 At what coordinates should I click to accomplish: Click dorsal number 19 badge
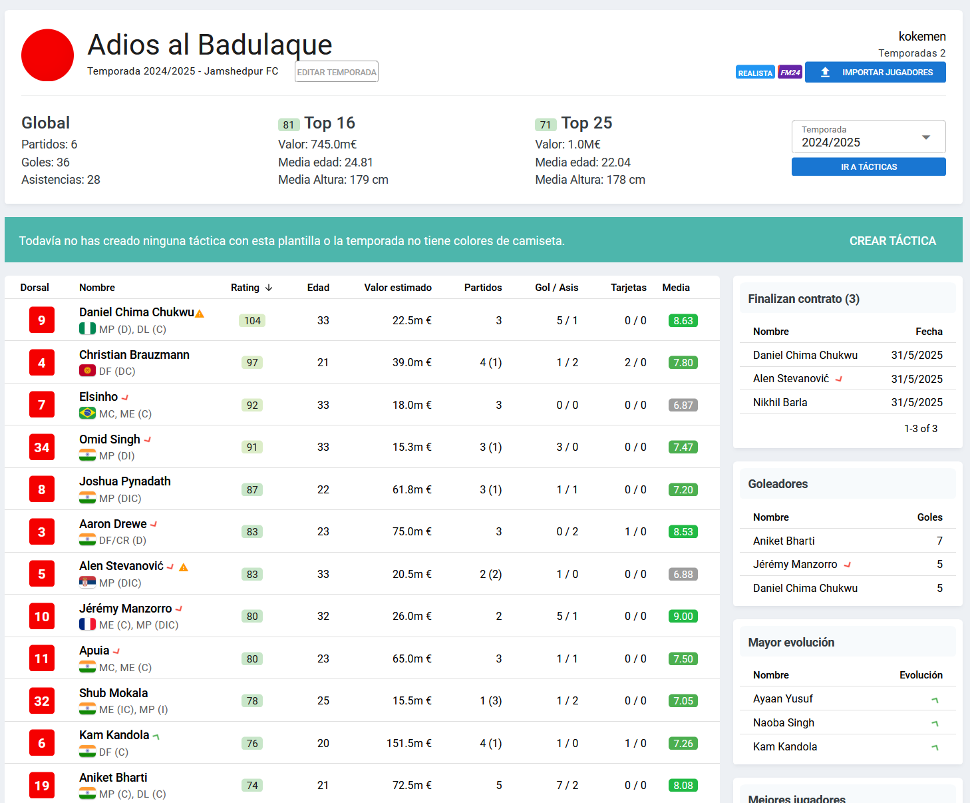(x=42, y=785)
